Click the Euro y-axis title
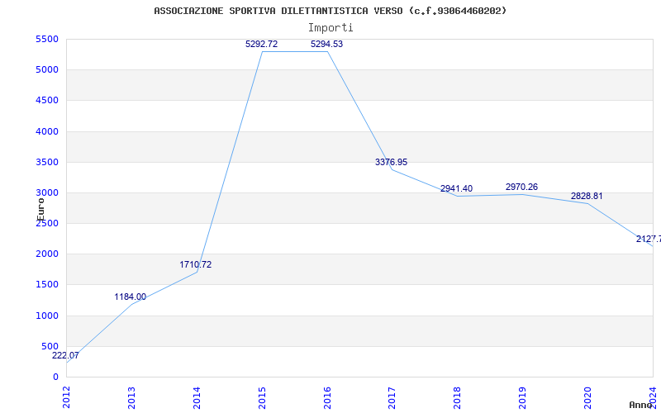 pos(40,210)
